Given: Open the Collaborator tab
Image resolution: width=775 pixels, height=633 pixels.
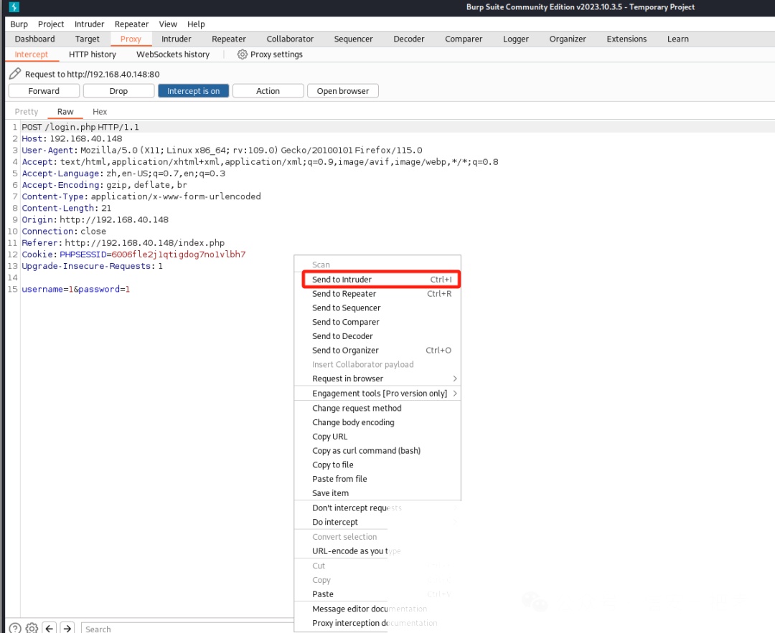Looking at the screenshot, I should [290, 39].
